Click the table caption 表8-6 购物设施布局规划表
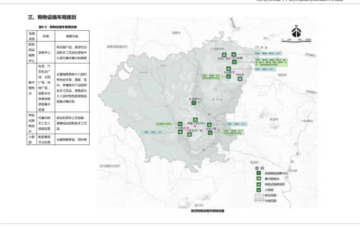 [x=58, y=27]
